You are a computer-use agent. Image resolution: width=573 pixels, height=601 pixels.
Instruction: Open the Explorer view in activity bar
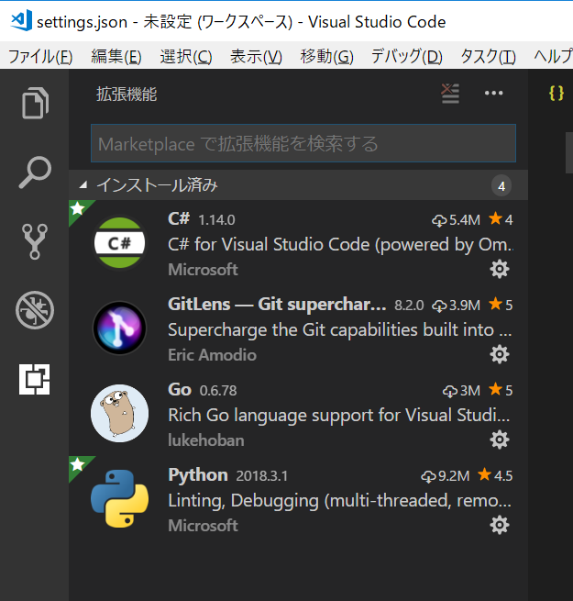click(35, 103)
